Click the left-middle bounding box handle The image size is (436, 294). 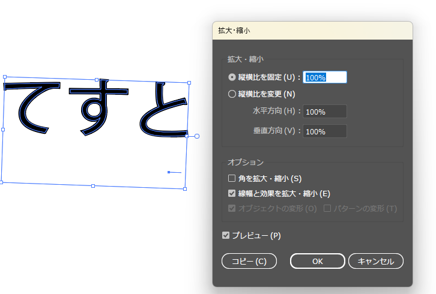[x=3, y=129]
